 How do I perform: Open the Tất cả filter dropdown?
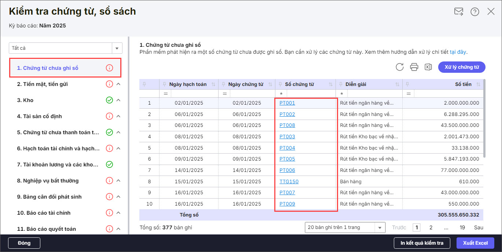click(x=117, y=48)
